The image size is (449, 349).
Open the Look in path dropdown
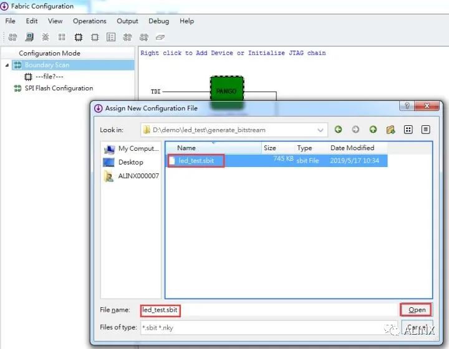[x=321, y=130]
